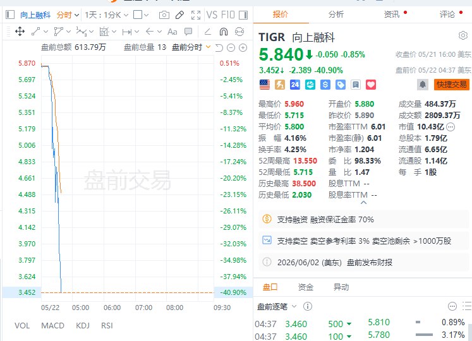
Task: Toggle the bell price alert
Action: pyautogui.click(x=423, y=85)
